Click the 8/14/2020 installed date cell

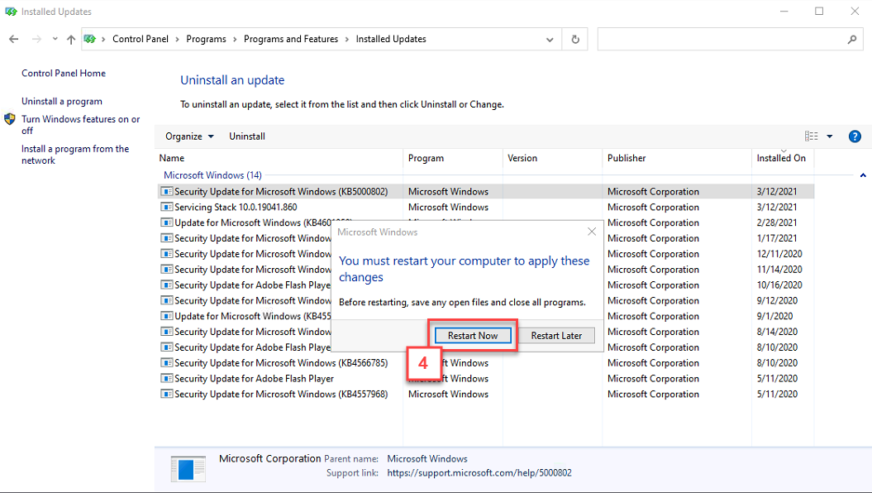[x=777, y=332]
